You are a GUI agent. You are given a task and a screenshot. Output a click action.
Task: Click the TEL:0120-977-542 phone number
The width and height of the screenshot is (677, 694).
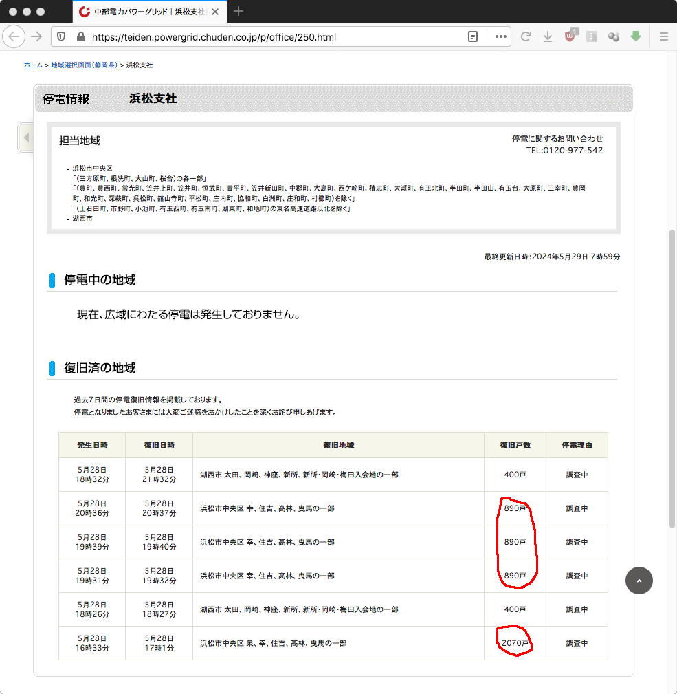(564, 151)
